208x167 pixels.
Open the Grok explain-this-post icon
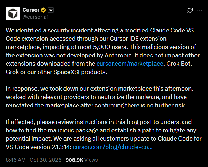190,10
